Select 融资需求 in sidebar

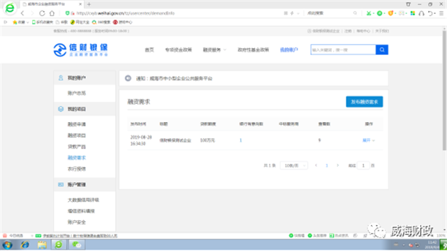click(77, 158)
